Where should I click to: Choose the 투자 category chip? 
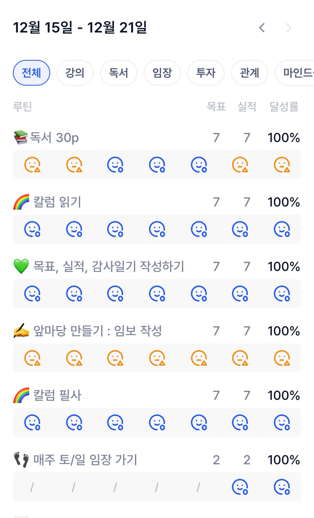coord(206,73)
